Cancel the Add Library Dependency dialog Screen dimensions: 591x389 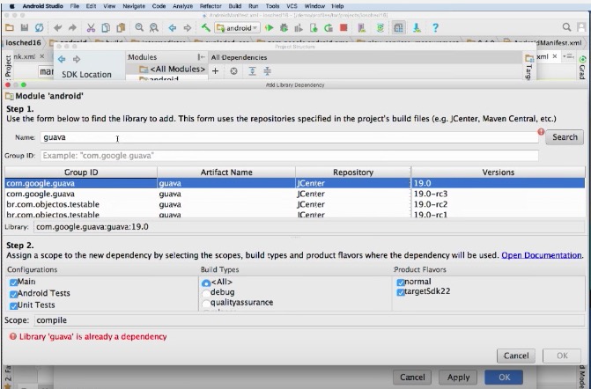tap(516, 356)
